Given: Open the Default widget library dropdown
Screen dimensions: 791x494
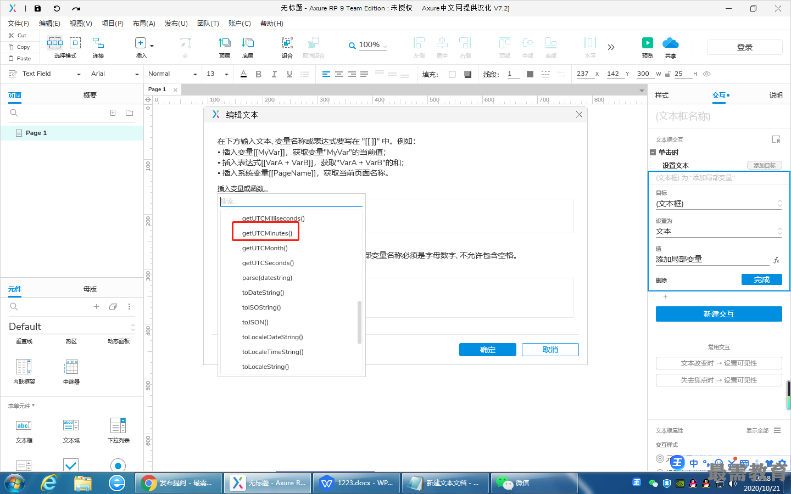Looking at the screenshot, I should pyautogui.click(x=71, y=327).
